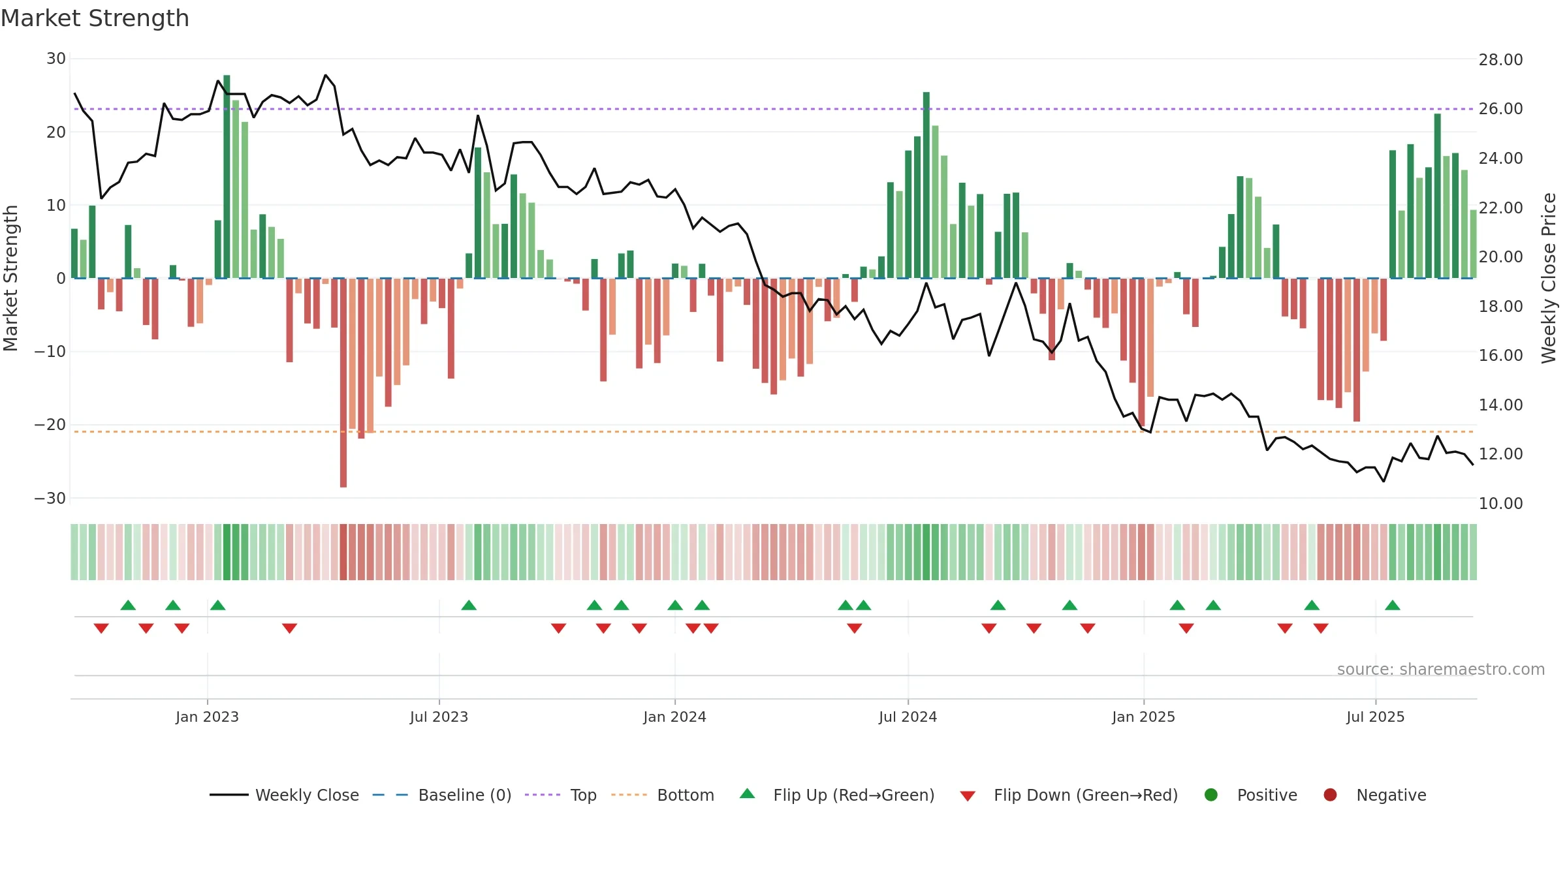Click the orange dotted Bottom legend swatch

[x=629, y=795]
